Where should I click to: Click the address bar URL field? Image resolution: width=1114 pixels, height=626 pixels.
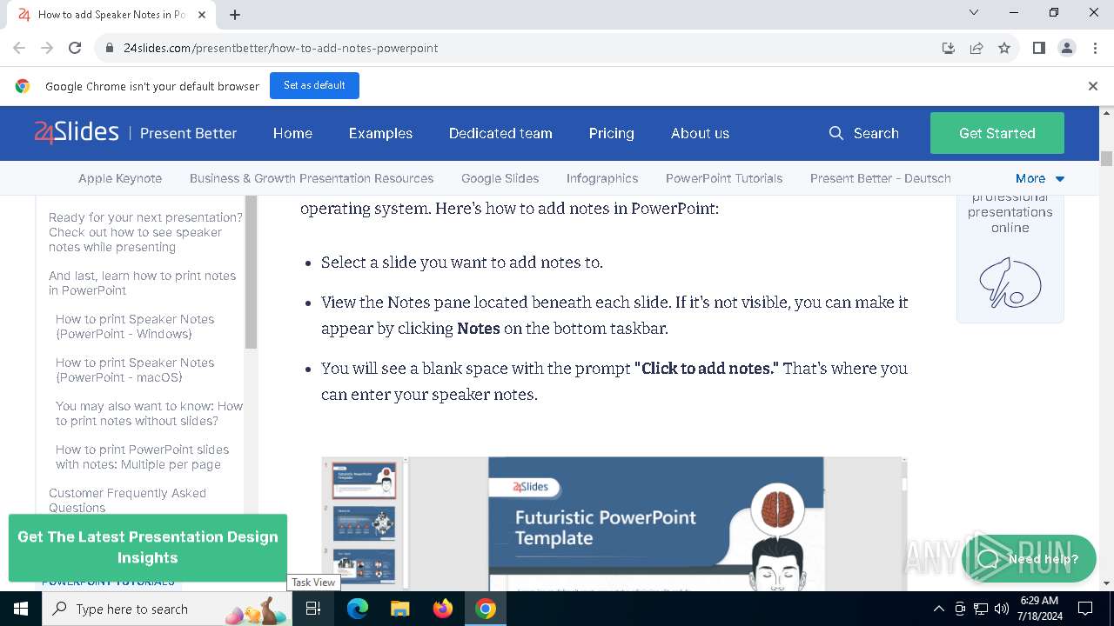522,48
